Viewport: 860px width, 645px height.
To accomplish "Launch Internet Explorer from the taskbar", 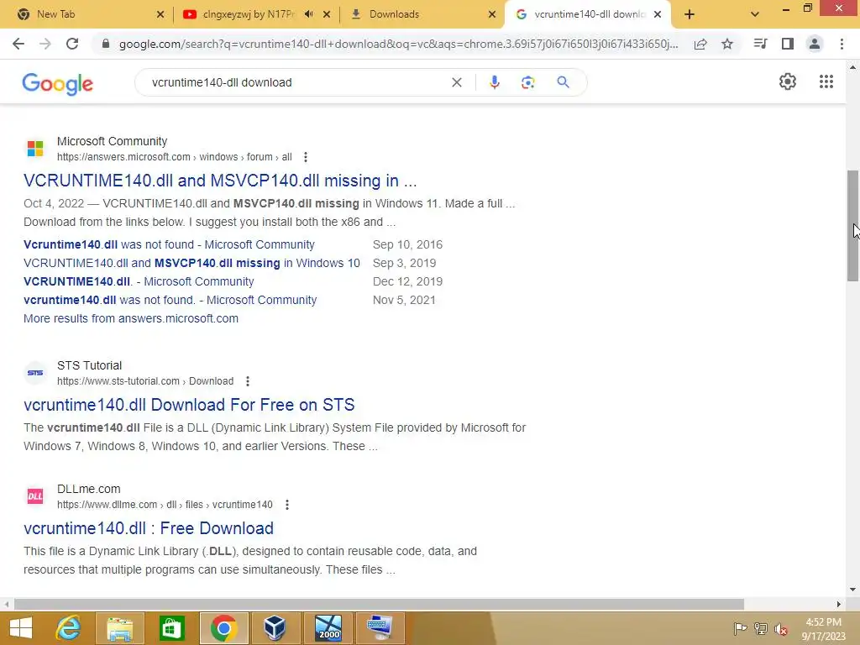I will click(69, 628).
